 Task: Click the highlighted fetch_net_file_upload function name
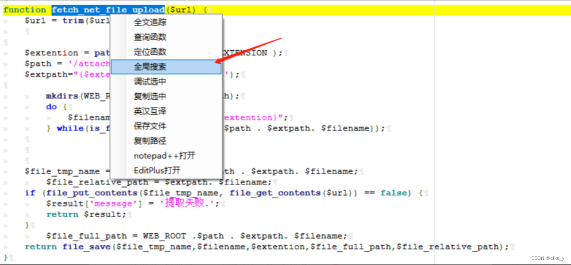click(x=108, y=10)
